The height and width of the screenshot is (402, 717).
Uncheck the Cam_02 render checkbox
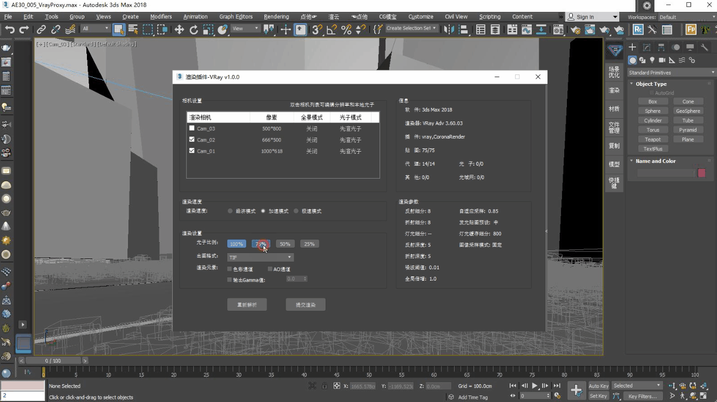(192, 140)
